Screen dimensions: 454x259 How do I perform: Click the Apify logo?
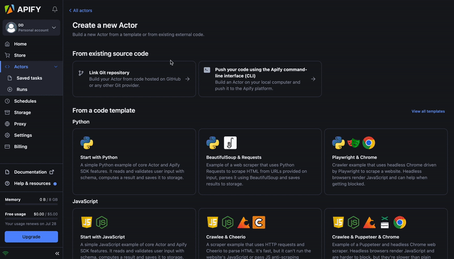pos(22,9)
